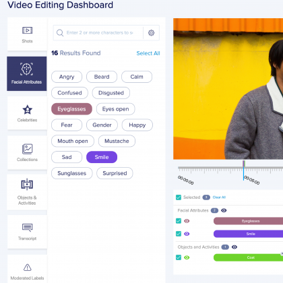
Task: Click the video preview frame
Action: tap(228, 89)
